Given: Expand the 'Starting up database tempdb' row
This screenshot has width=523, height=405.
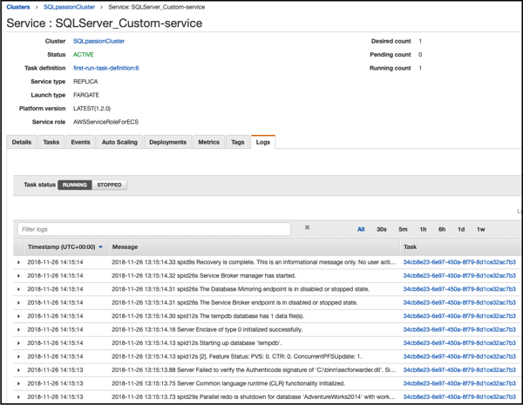Looking at the screenshot, I should point(18,342).
